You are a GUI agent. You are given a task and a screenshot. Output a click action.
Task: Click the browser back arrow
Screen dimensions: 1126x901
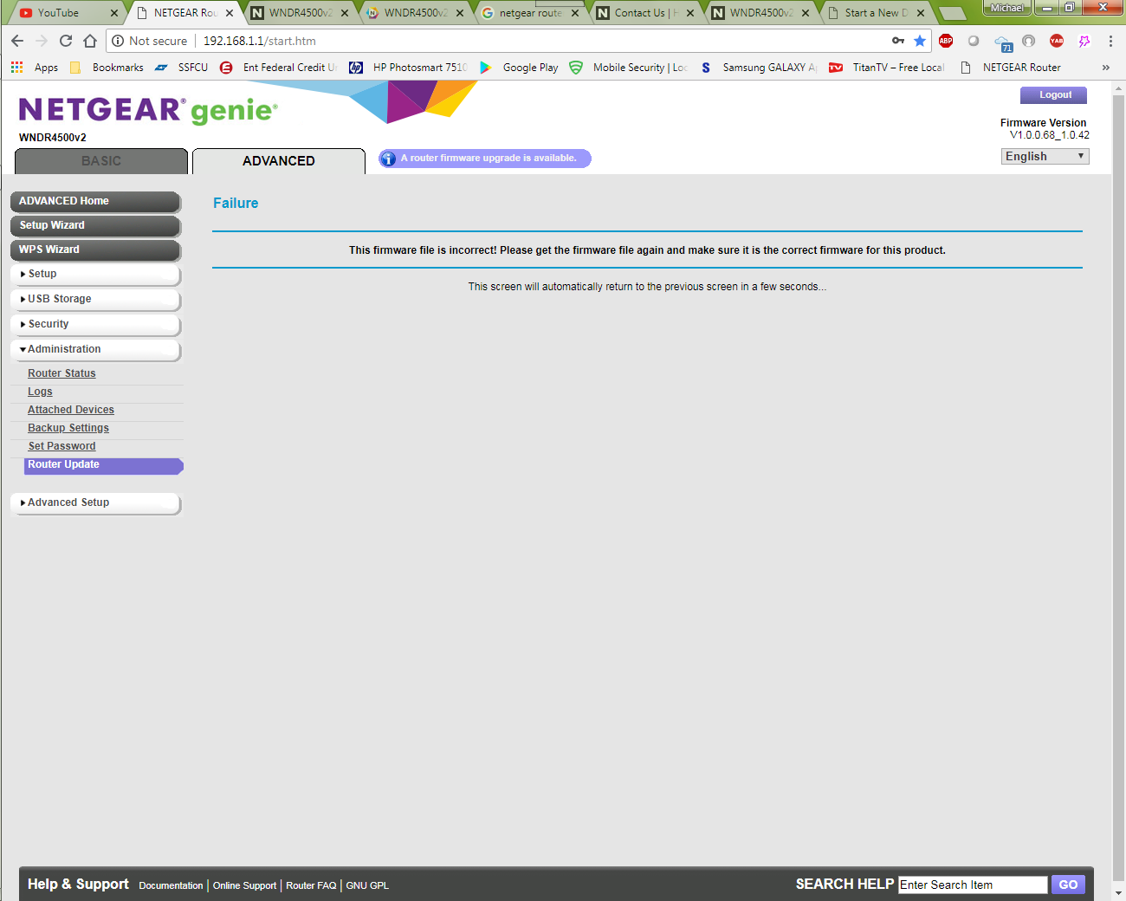[x=17, y=41]
